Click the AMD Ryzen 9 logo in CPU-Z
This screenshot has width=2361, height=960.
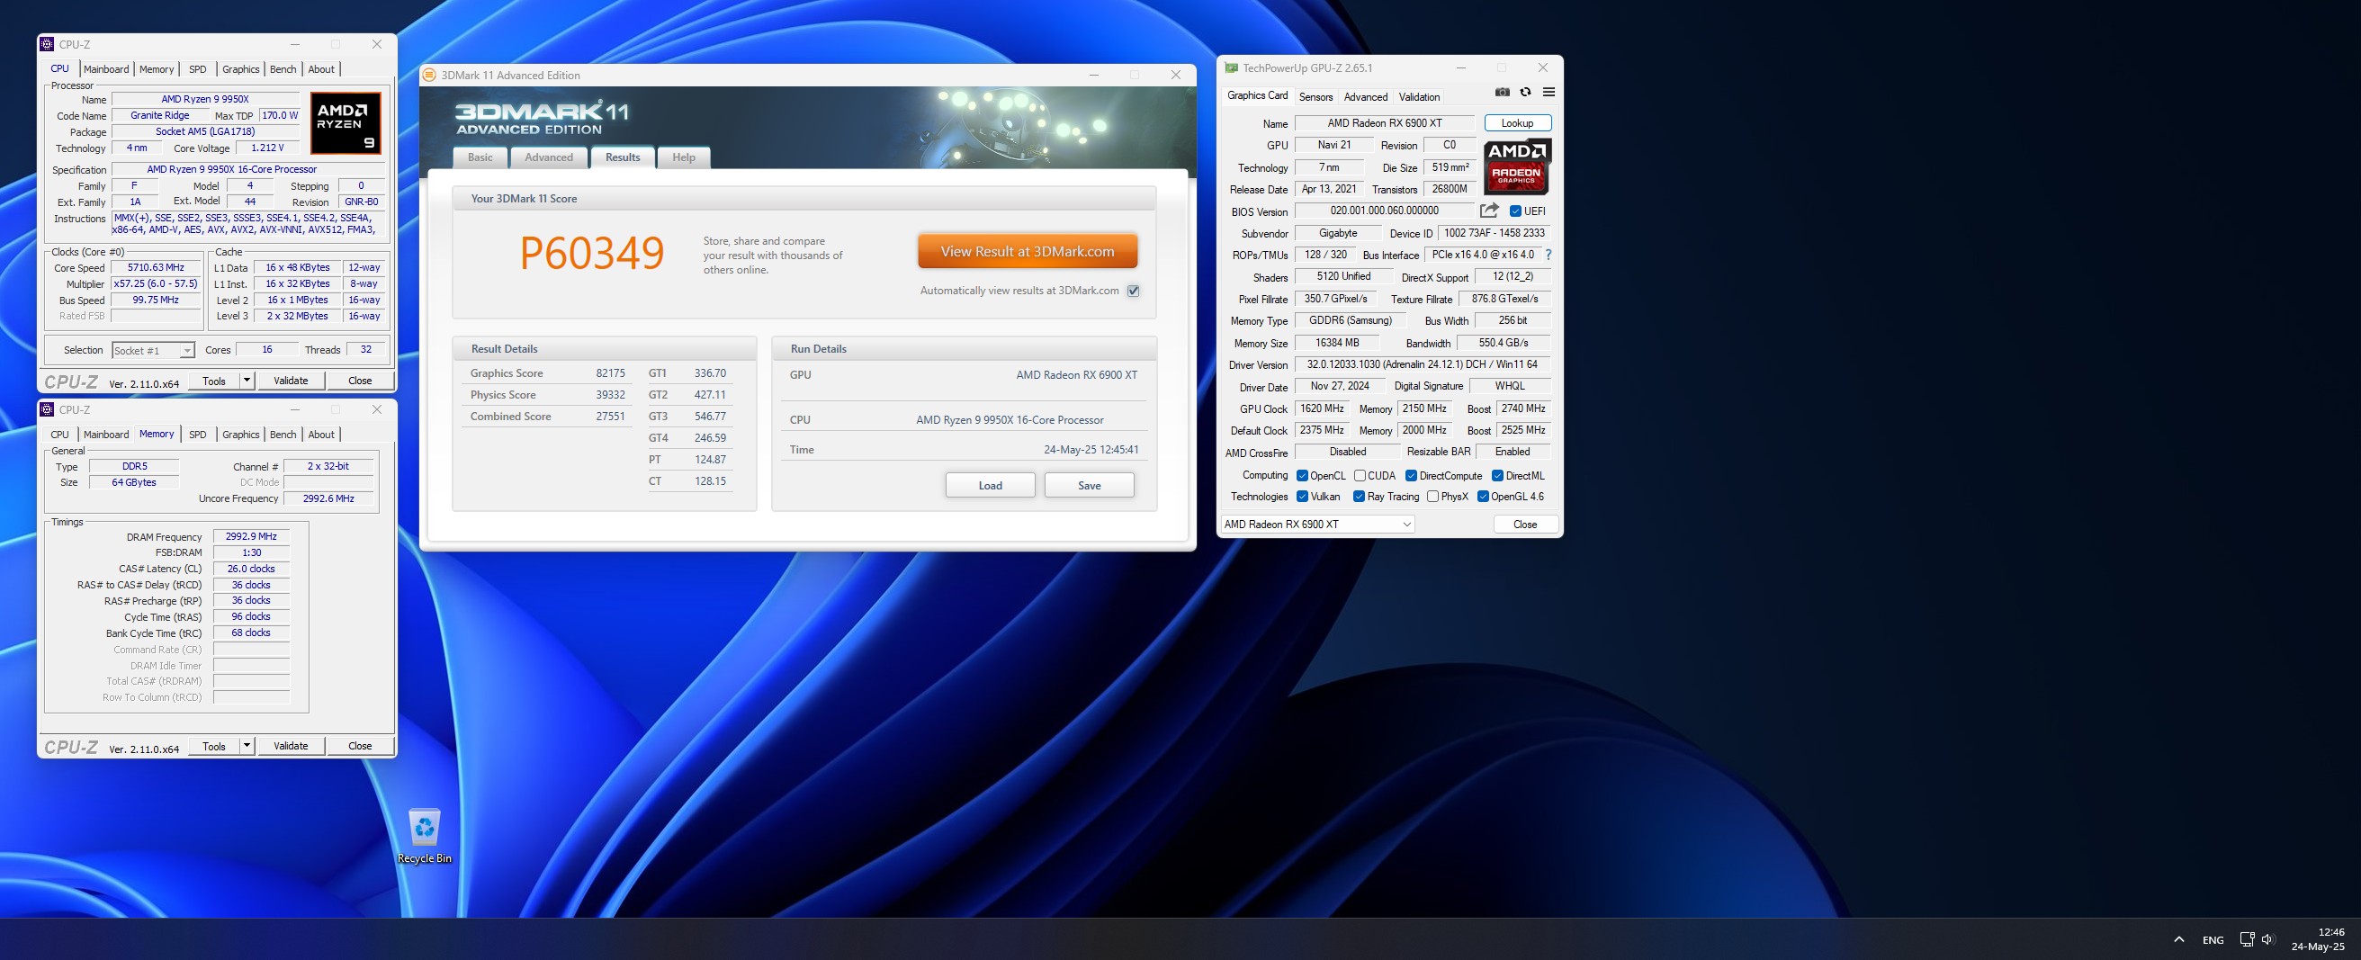(346, 123)
